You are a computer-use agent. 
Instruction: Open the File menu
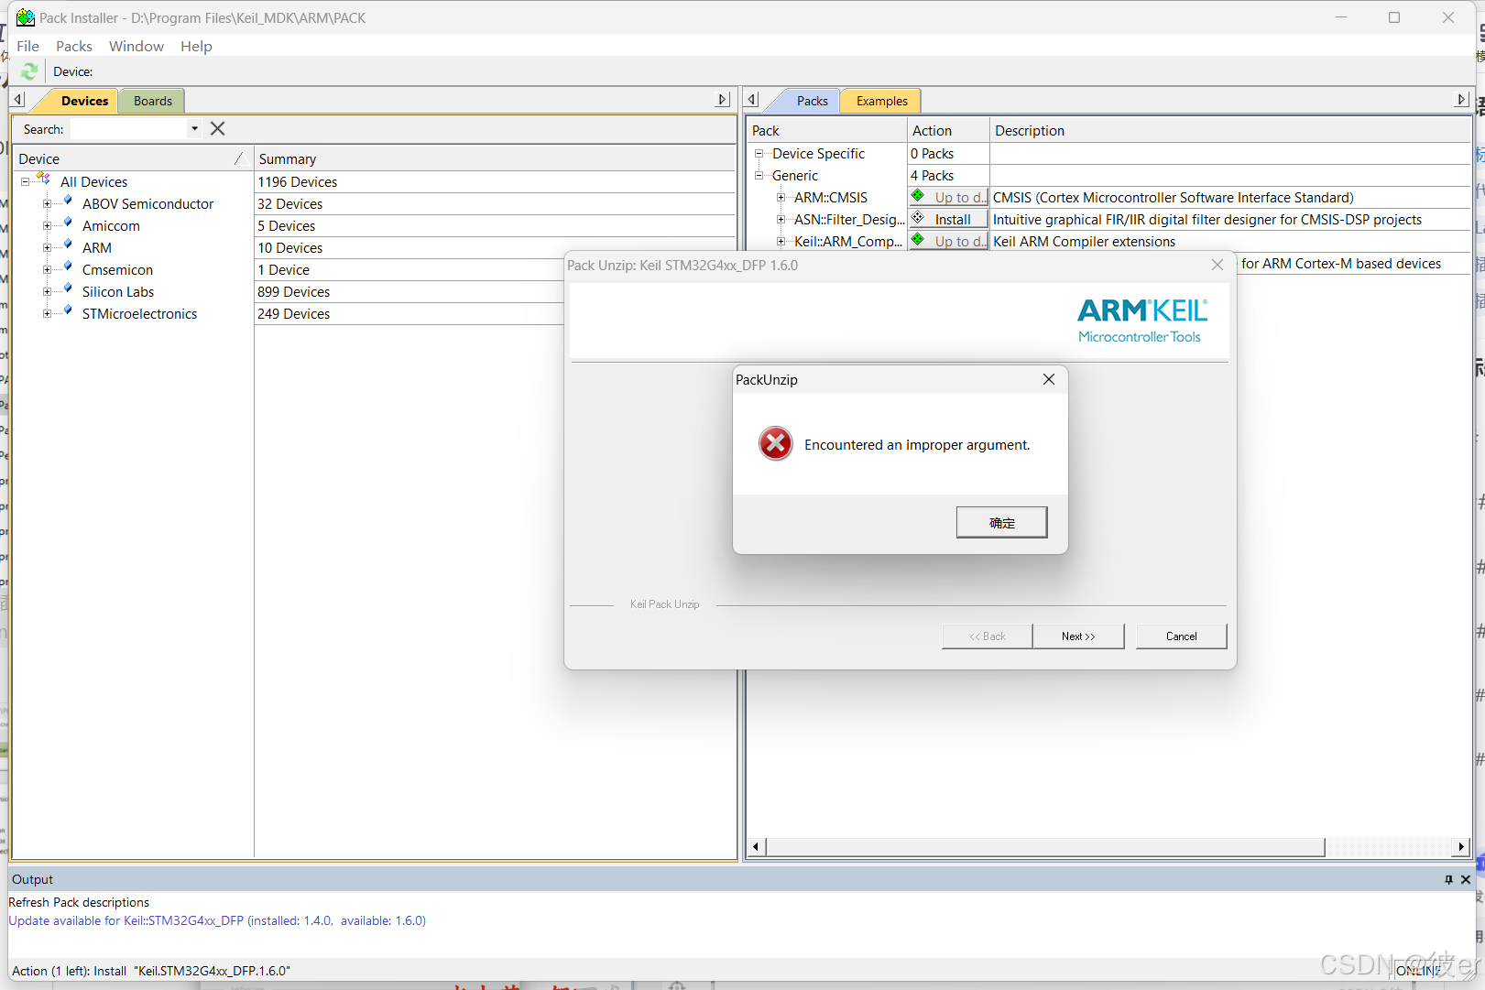coord(27,46)
